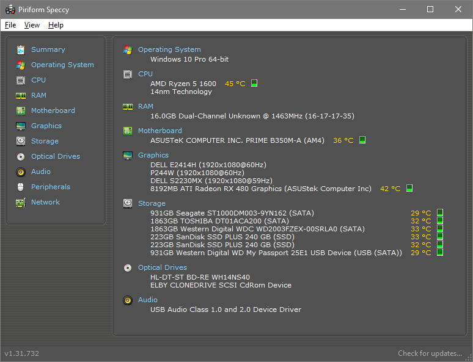Click the 'AMD Ryzen 5 1600' text
This screenshot has width=473, height=362.
tap(183, 84)
